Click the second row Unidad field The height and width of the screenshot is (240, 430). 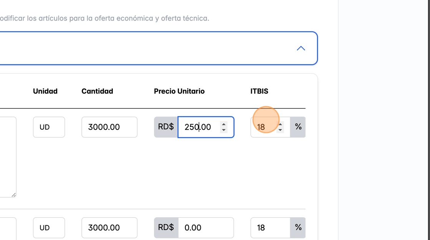[49, 228]
